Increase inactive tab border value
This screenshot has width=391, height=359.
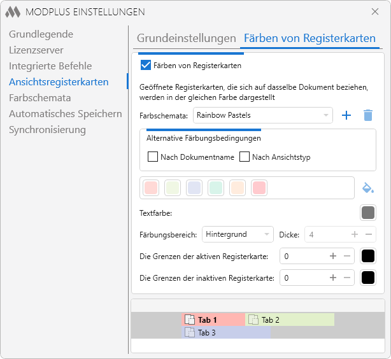coord(333,278)
